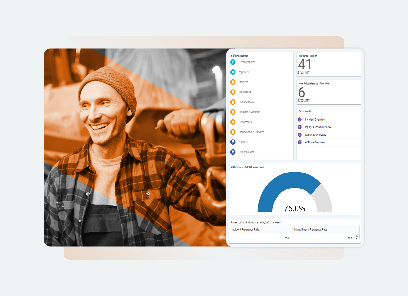Open Inspections & Surveys link
Screen dimensions: 408x296
tap(251, 132)
